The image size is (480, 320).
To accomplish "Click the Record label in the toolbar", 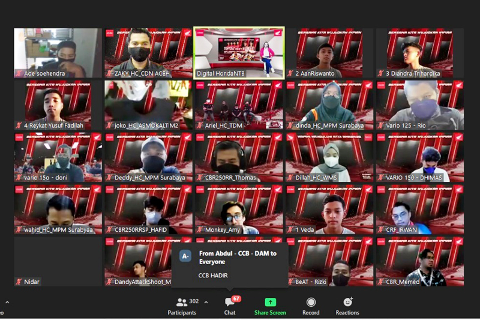I will (x=311, y=313).
